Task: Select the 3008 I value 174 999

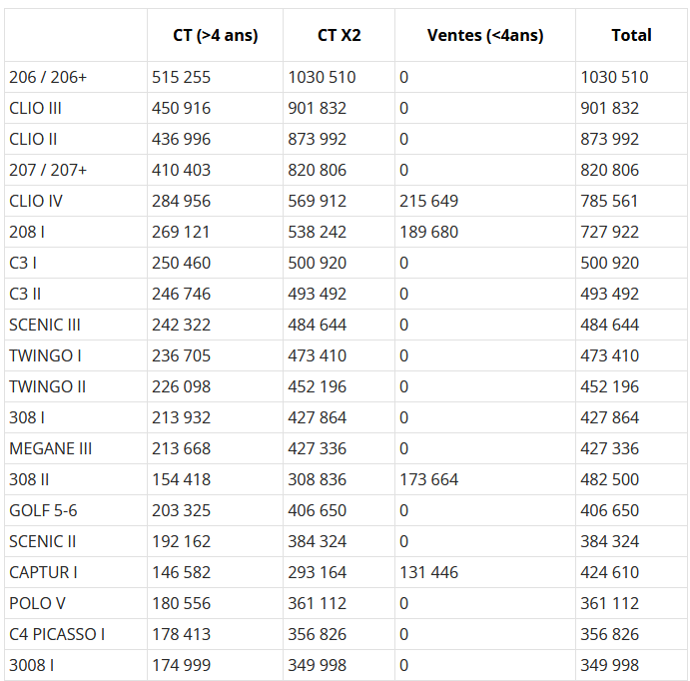Action: 182,665
